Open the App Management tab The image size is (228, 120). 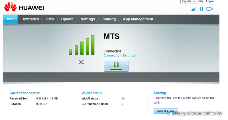138,19
